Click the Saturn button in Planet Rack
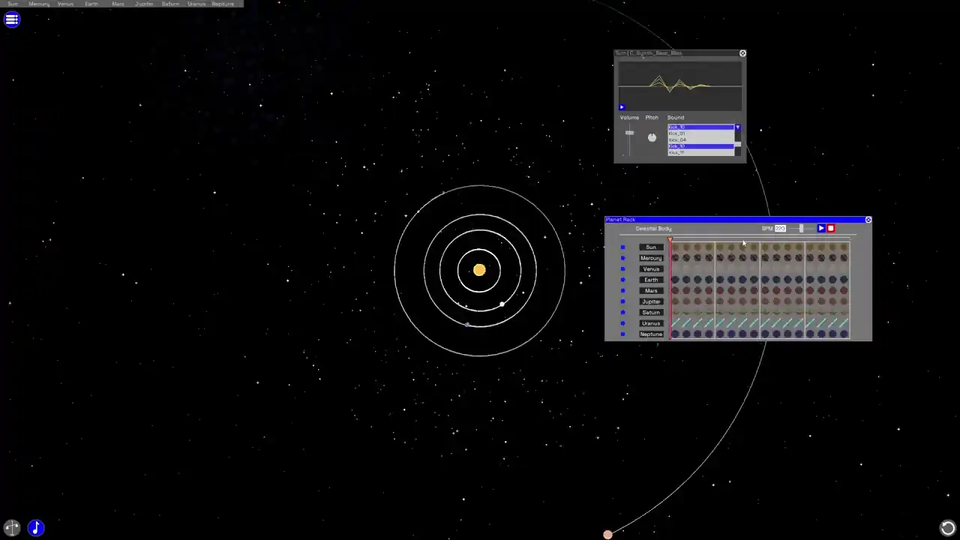 click(x=651, y=312)
